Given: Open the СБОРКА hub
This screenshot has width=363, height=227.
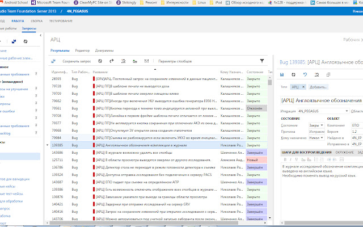Looking at the screenshot, I should [x=36, y=21].
